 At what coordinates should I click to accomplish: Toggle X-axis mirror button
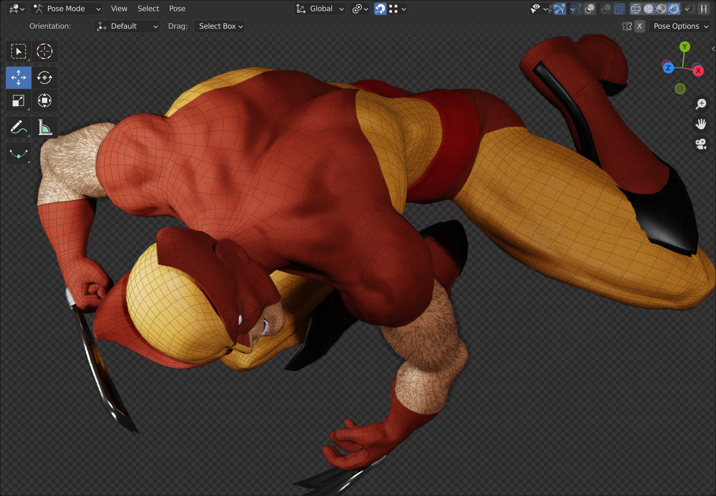639,26
